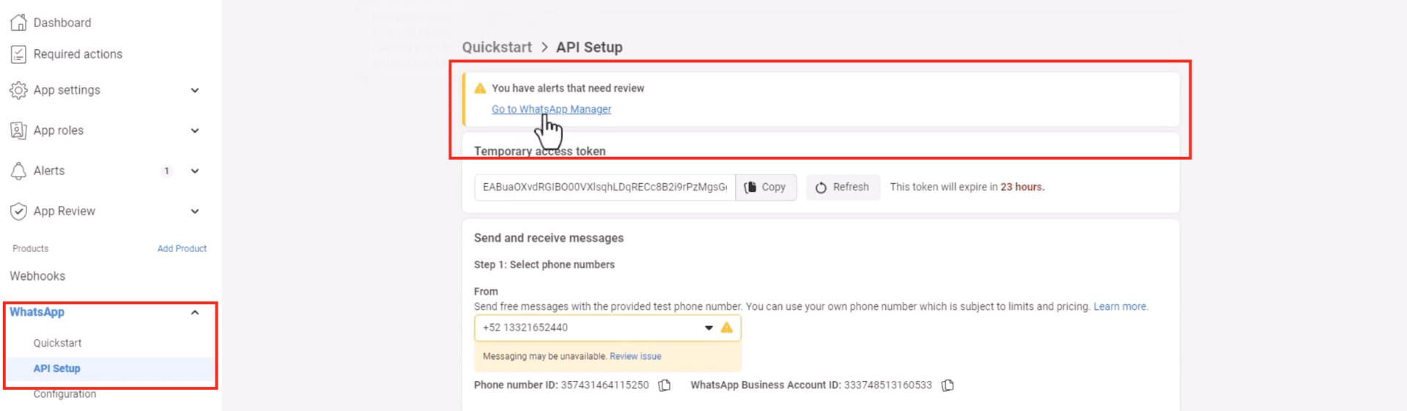The width and height of the screenshot is (1407, 411).
Task: Click the App settings gear icon
Action: click(x=18, y=90)
